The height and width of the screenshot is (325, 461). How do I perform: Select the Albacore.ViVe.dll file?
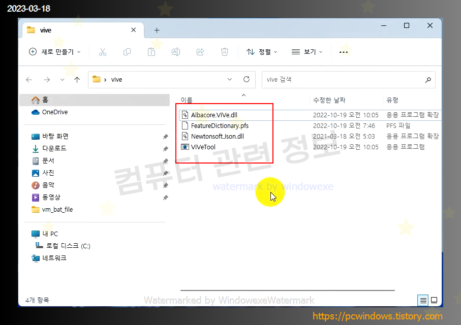click(214, 115)
